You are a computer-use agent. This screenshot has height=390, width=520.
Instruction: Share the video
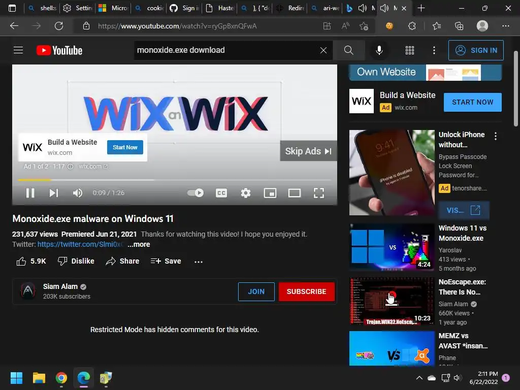pyautogui.click(x=122, y=262)
